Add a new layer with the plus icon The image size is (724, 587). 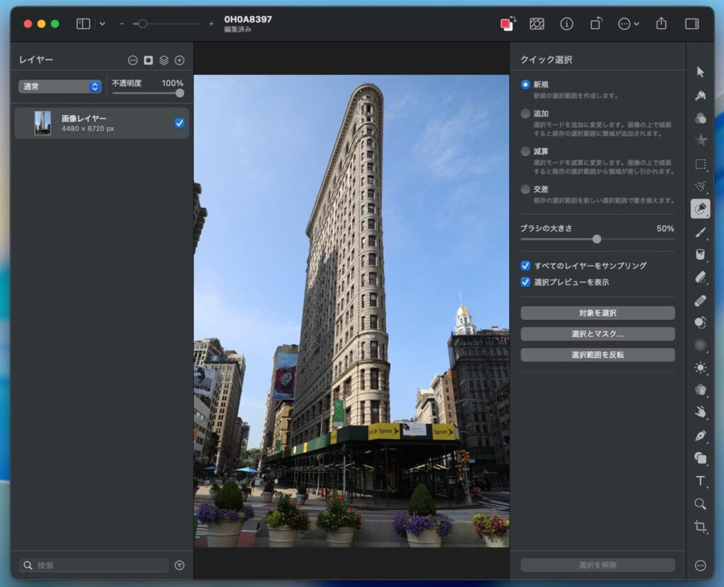click(180, 61)
